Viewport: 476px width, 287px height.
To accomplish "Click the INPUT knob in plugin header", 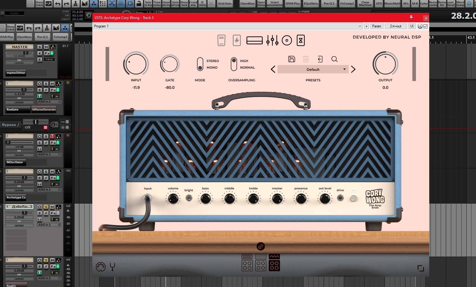I will click(x=136, y=64).
